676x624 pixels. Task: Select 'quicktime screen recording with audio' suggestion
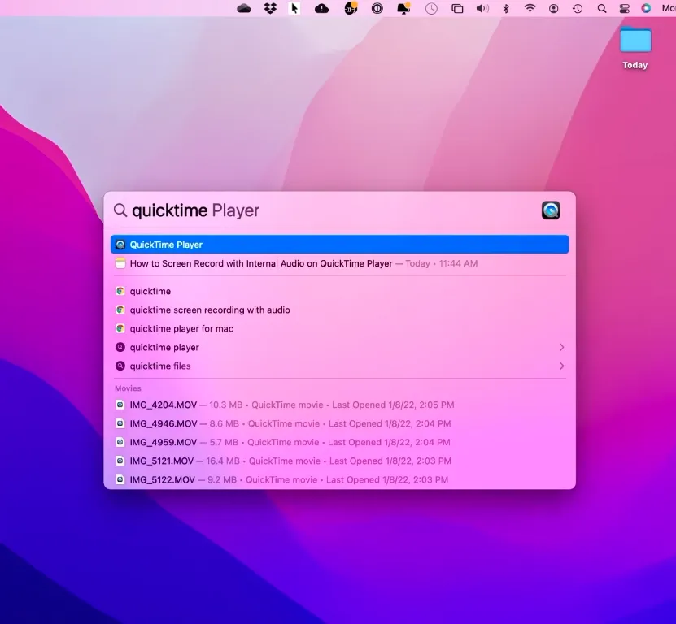340,310
